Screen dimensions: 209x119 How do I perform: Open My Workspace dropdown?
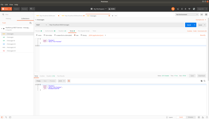[x=100, y=9]
